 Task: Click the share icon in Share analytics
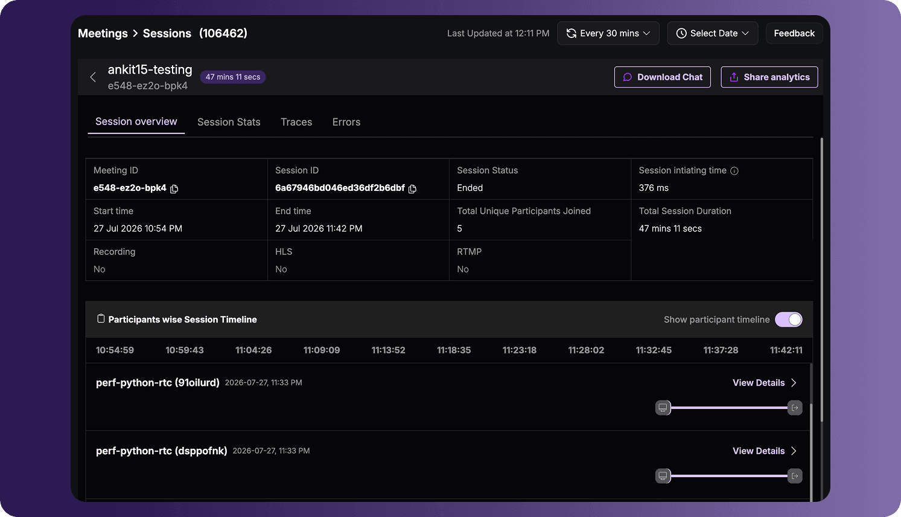point(734,77)
